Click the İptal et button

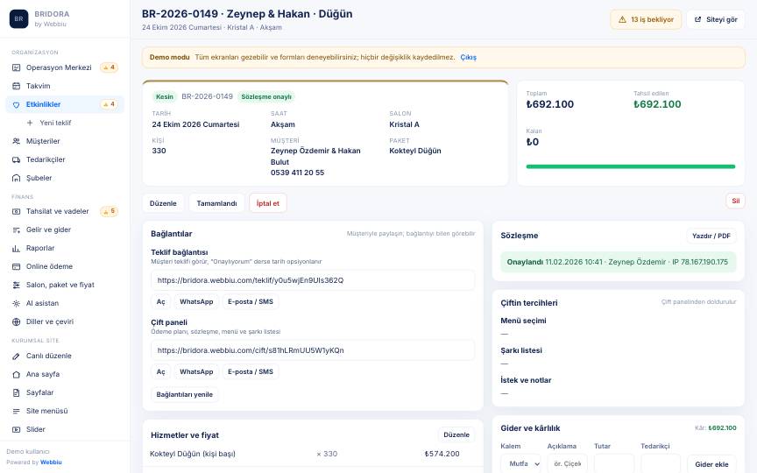(x=268, y=203)
